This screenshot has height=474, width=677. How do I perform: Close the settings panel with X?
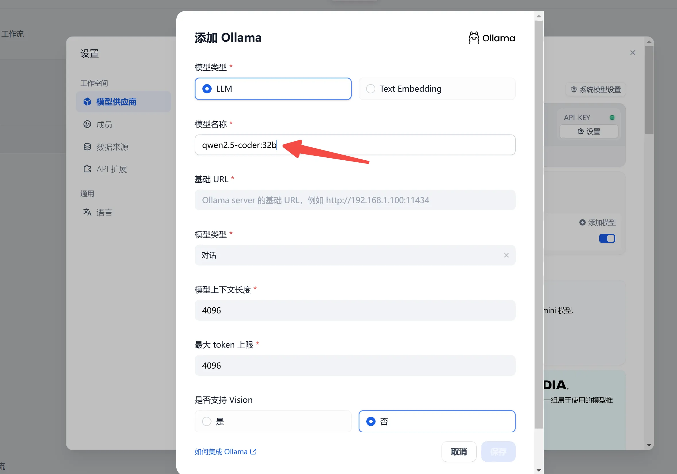pyautogui.click(x=632, y=53)
